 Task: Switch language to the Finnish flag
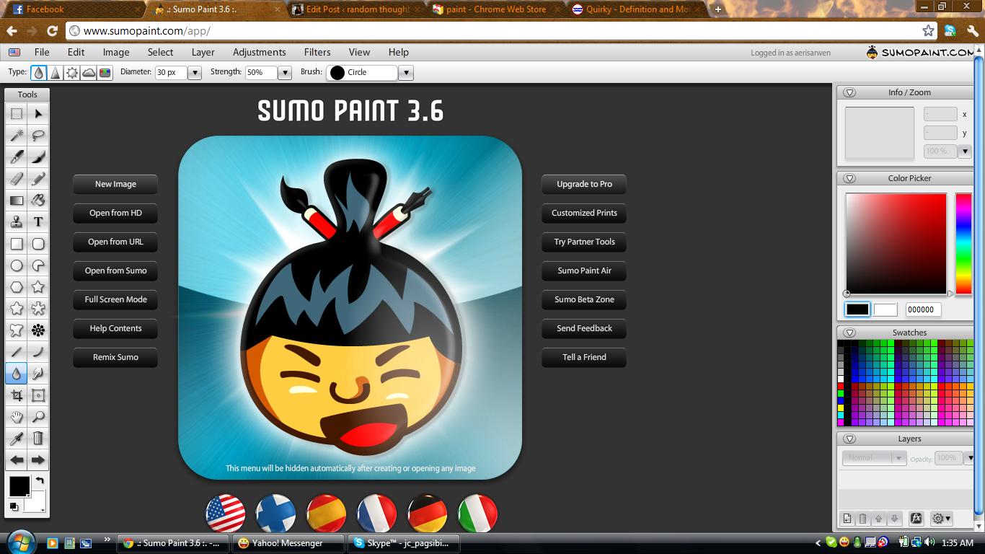275,513
